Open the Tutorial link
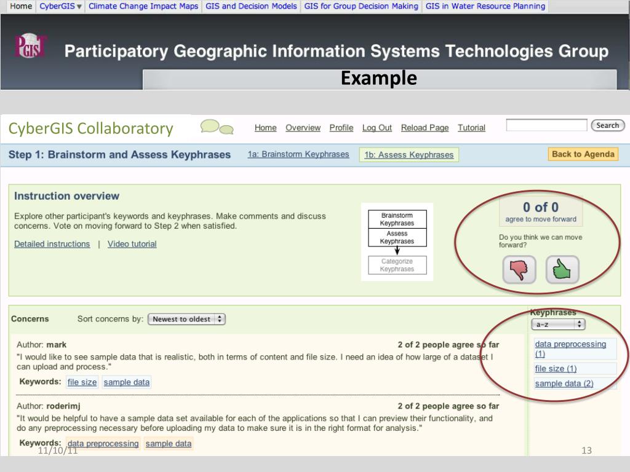 pos(471,128)
